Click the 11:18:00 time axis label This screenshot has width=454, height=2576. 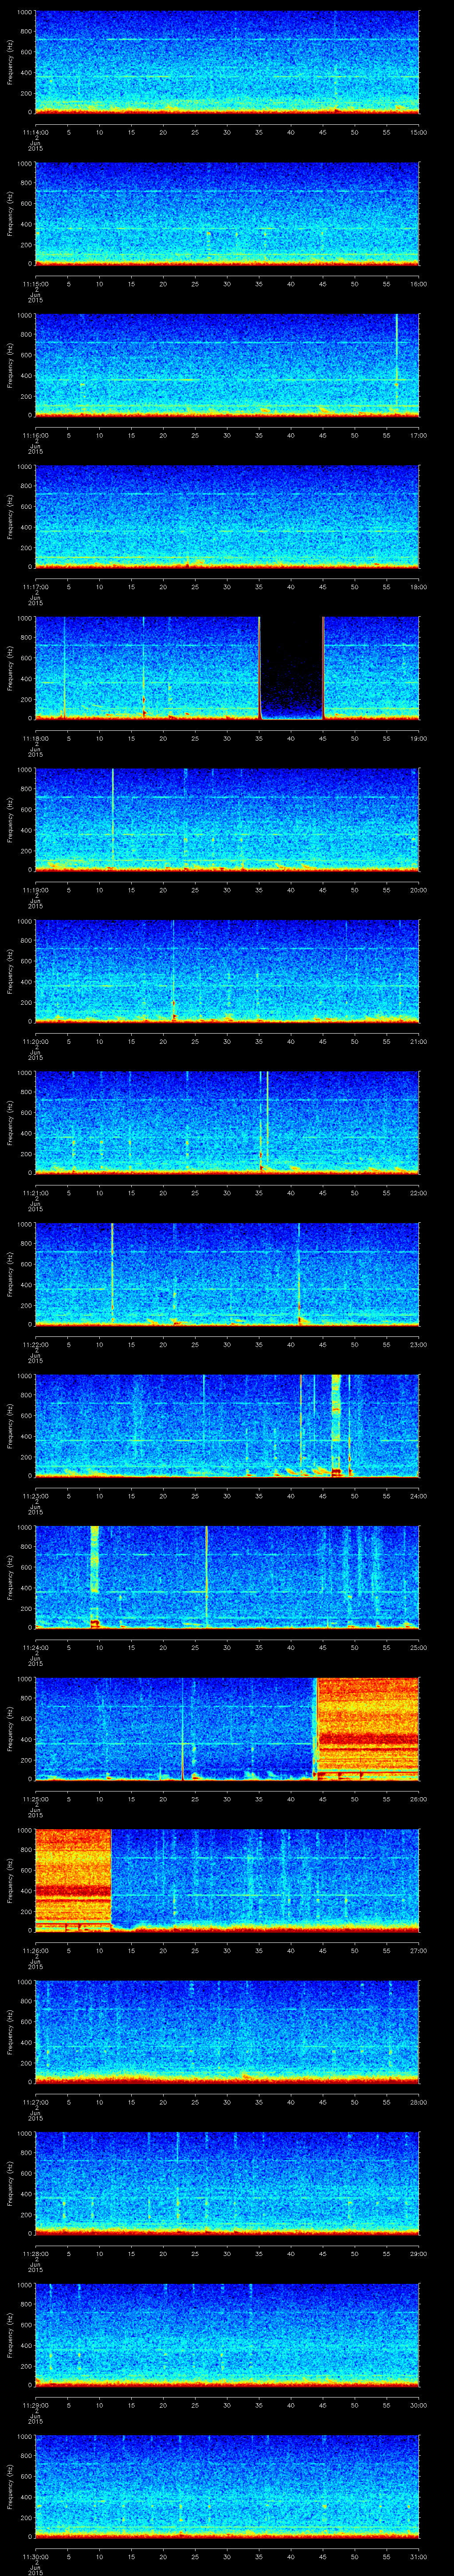point(35,738)
